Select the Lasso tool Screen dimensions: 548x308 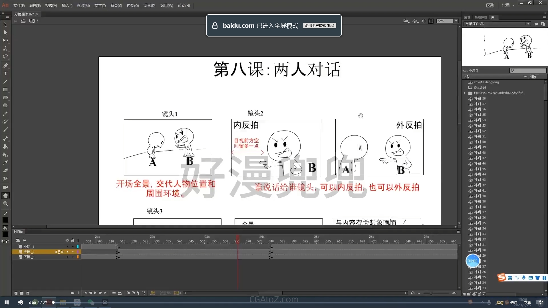point(5,56)
